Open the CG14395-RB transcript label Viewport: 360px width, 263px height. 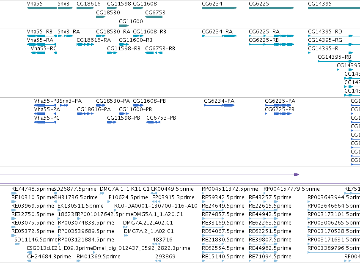[x=334, y=57]
